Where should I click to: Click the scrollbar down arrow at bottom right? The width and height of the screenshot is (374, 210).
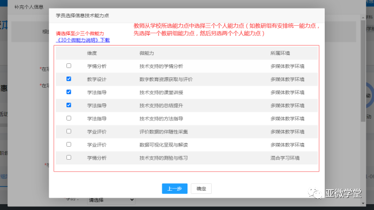coord(363,204)
